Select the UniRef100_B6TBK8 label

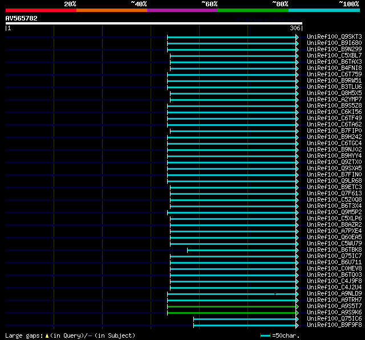[334, 250]
